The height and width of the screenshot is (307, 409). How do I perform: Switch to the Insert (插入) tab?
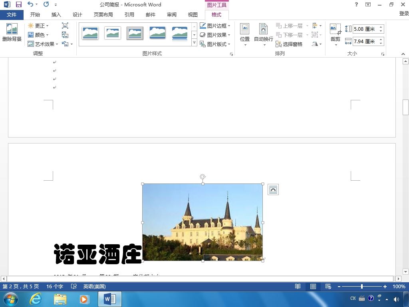[56, 15]
